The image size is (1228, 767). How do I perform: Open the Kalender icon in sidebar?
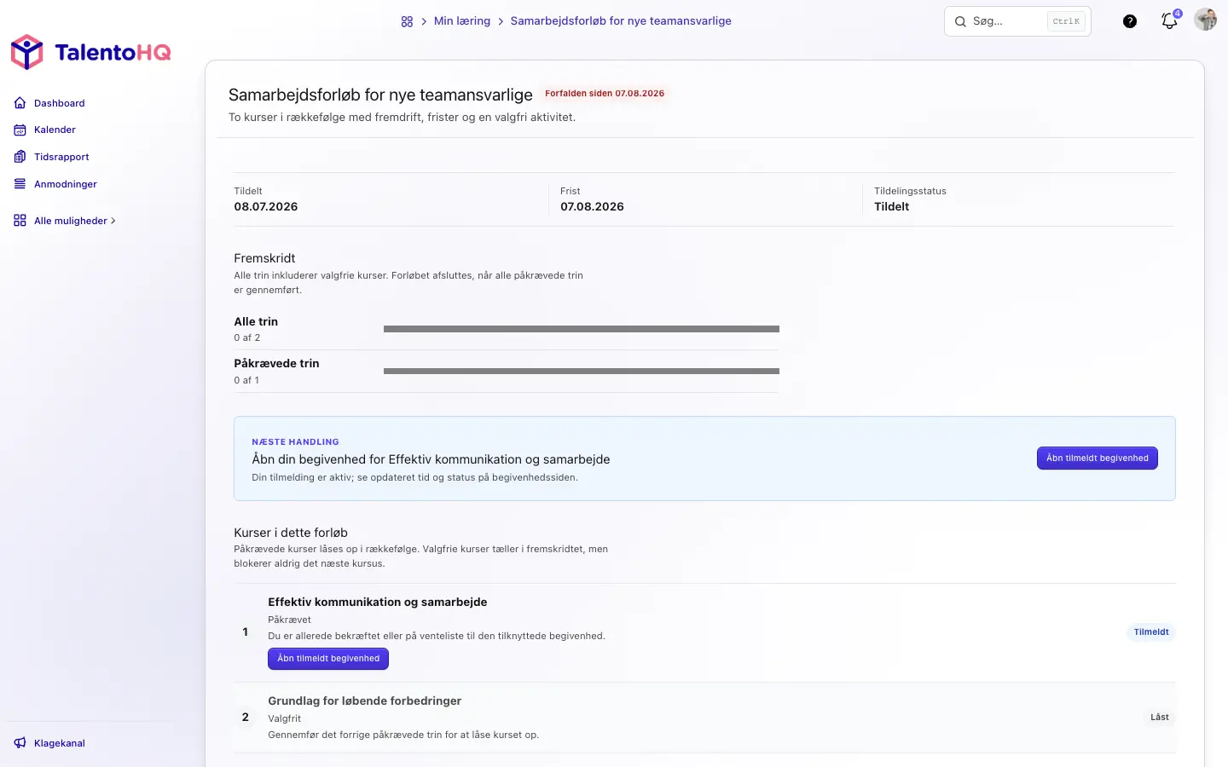[x=20, y=130]
